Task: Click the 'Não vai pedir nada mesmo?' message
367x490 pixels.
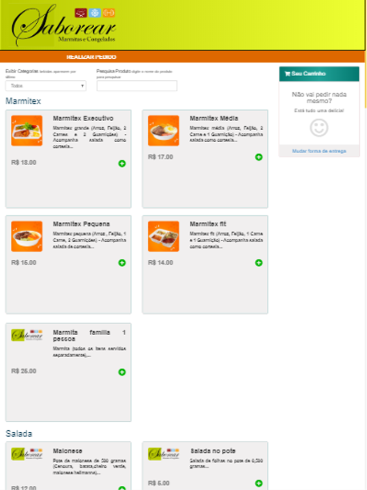Action: [x=319, y=98]
